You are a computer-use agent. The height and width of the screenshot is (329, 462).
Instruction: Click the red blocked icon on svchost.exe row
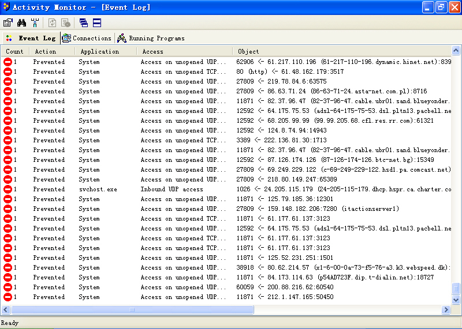8,189
